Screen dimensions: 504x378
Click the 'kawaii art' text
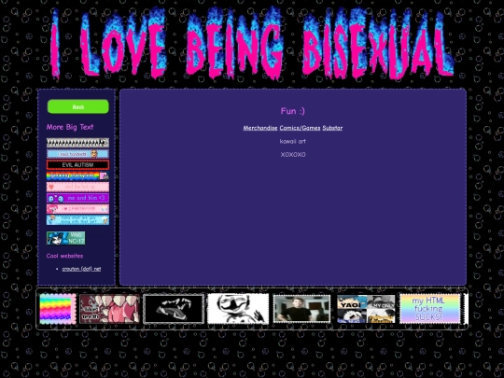tap(292, 141)
